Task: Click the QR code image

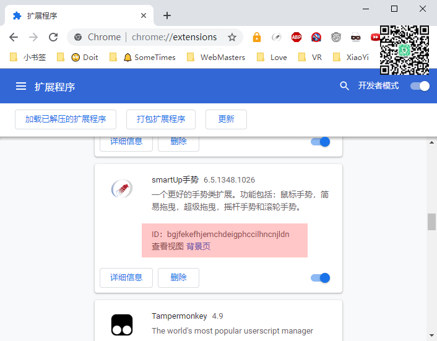Action: tap(404, 50)
